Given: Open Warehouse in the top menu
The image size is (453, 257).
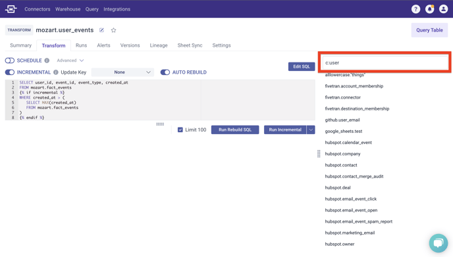Looking at the screenshot, I should tap(68, 9).
